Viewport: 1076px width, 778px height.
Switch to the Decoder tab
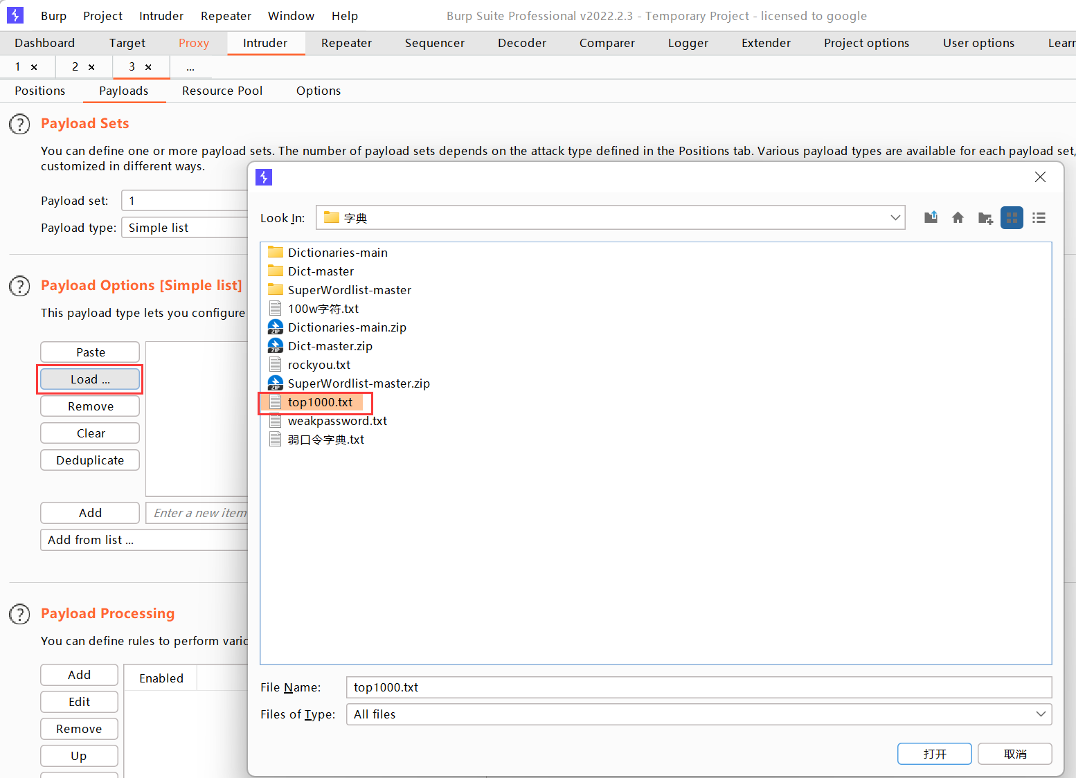(x=522, y=43)
